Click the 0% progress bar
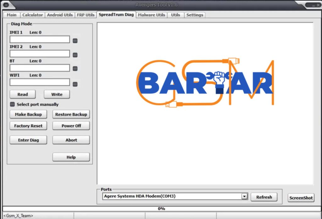 click(x=161, y=209)
